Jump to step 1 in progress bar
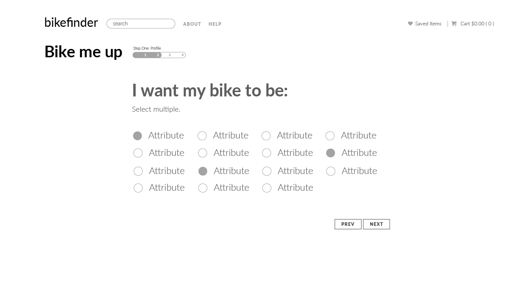 tap(145, 55)
